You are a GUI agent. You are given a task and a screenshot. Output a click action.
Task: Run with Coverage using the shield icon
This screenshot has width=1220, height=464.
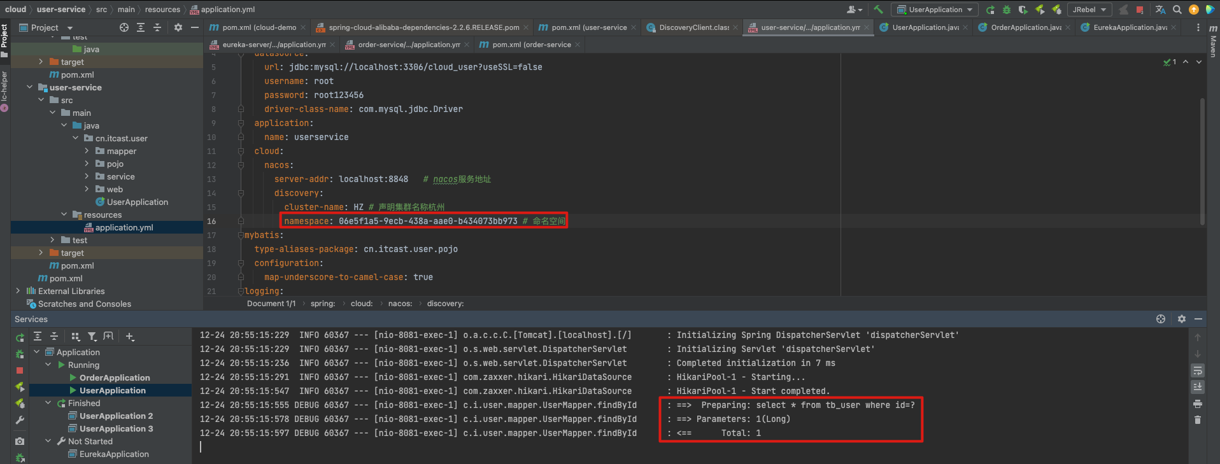point(1023,10)
